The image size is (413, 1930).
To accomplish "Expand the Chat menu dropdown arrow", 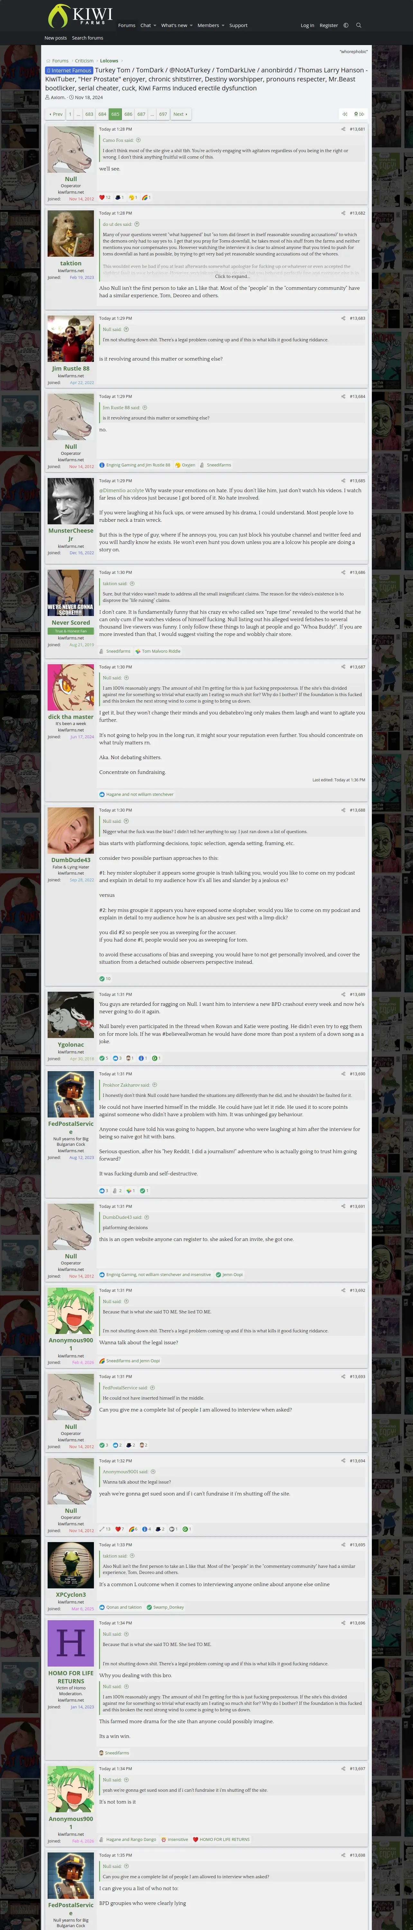I will coord(154,25).
